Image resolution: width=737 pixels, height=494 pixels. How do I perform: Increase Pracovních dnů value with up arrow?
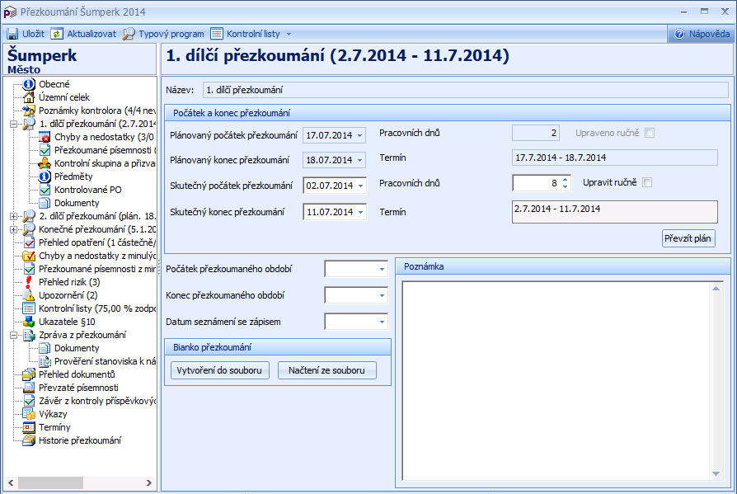(x=566, y=179)
